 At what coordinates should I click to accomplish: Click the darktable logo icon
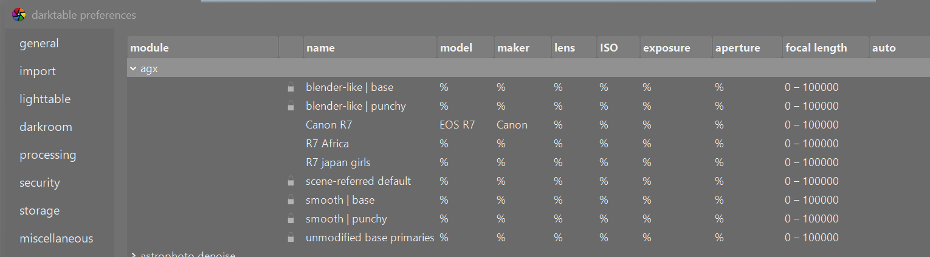[19, 15]
